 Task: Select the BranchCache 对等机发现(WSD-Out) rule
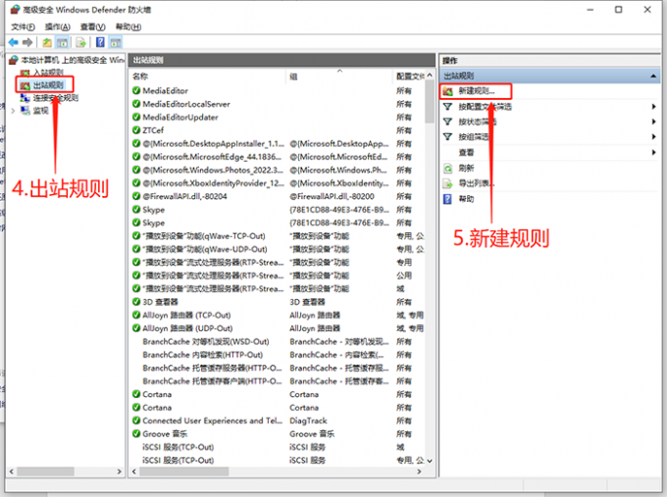point(205,341)
